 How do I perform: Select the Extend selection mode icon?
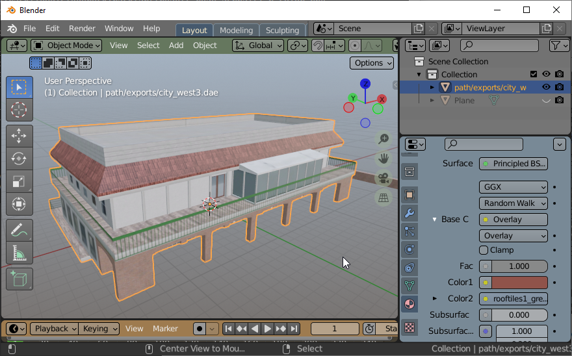tap(48, 63)
